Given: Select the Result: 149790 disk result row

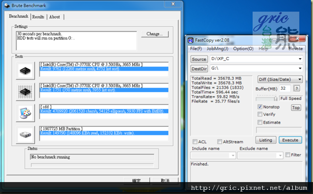Looking at the screenshot, I should pyautogui.click(x=104, y=133).
